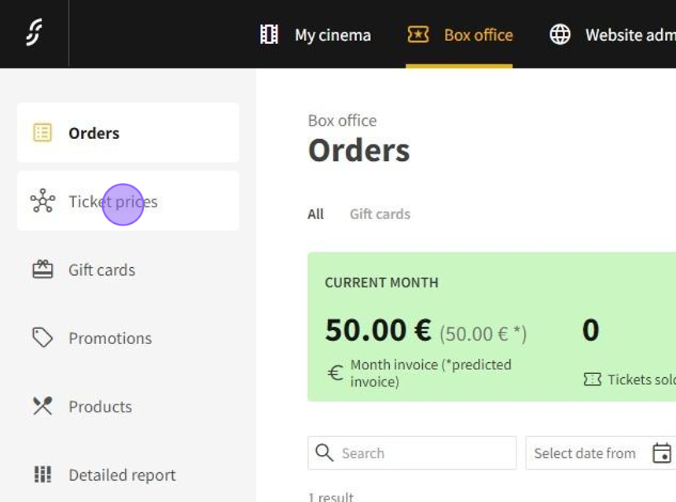This screenshot has width=676, height=502.
Task: Click the Orders list icon in sidebar
Action: pos(42,133)
